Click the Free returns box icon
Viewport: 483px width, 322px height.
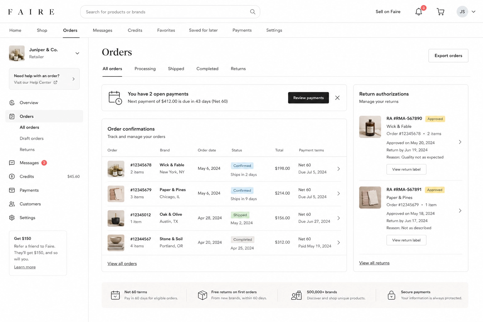coord(203,295)
